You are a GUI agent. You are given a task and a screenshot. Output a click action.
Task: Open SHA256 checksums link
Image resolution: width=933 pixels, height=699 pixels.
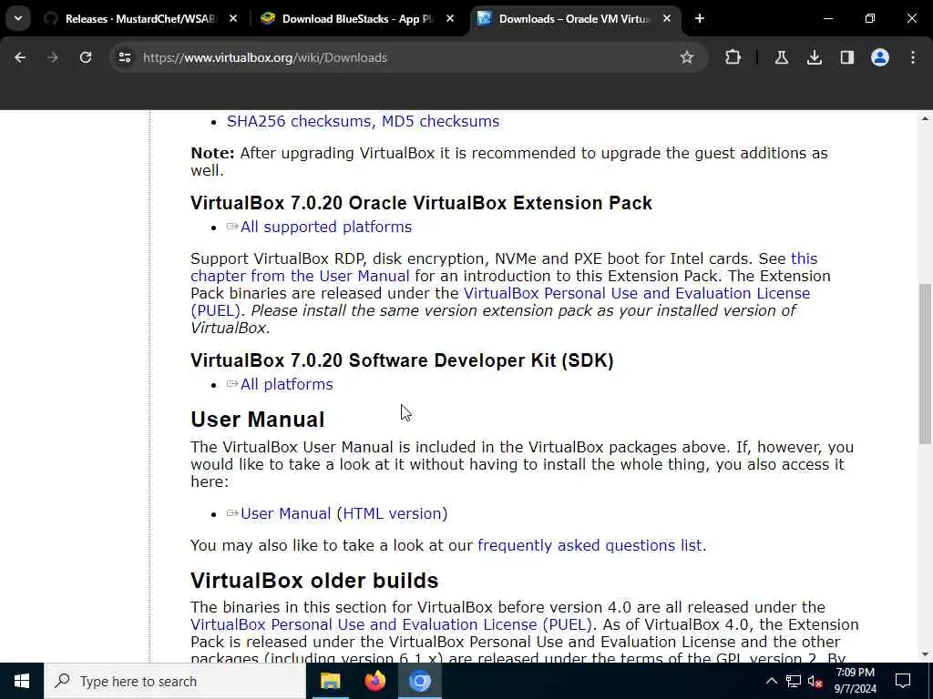(301, 121)
